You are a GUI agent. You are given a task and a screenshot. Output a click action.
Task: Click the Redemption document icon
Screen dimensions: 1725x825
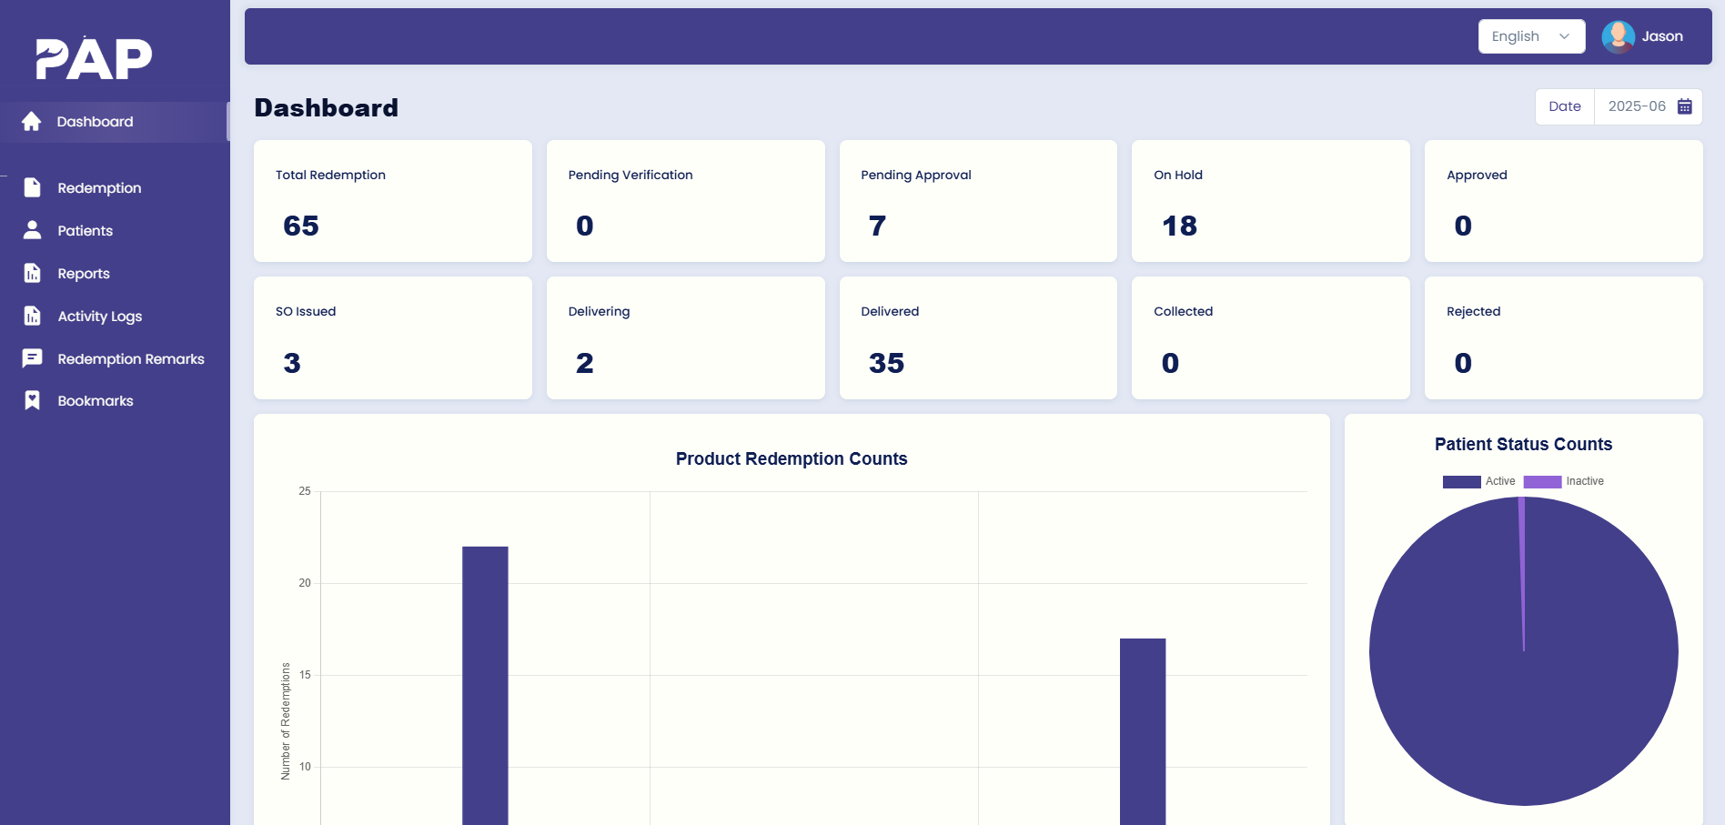click(x=32, y=187)
